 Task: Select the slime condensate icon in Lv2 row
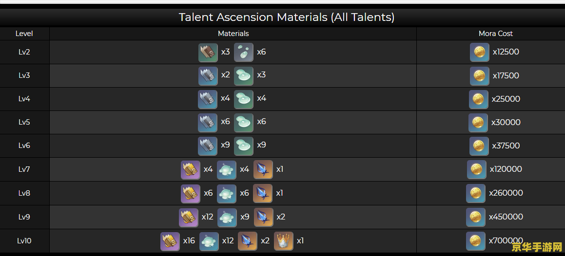click(x=244, y=53)
